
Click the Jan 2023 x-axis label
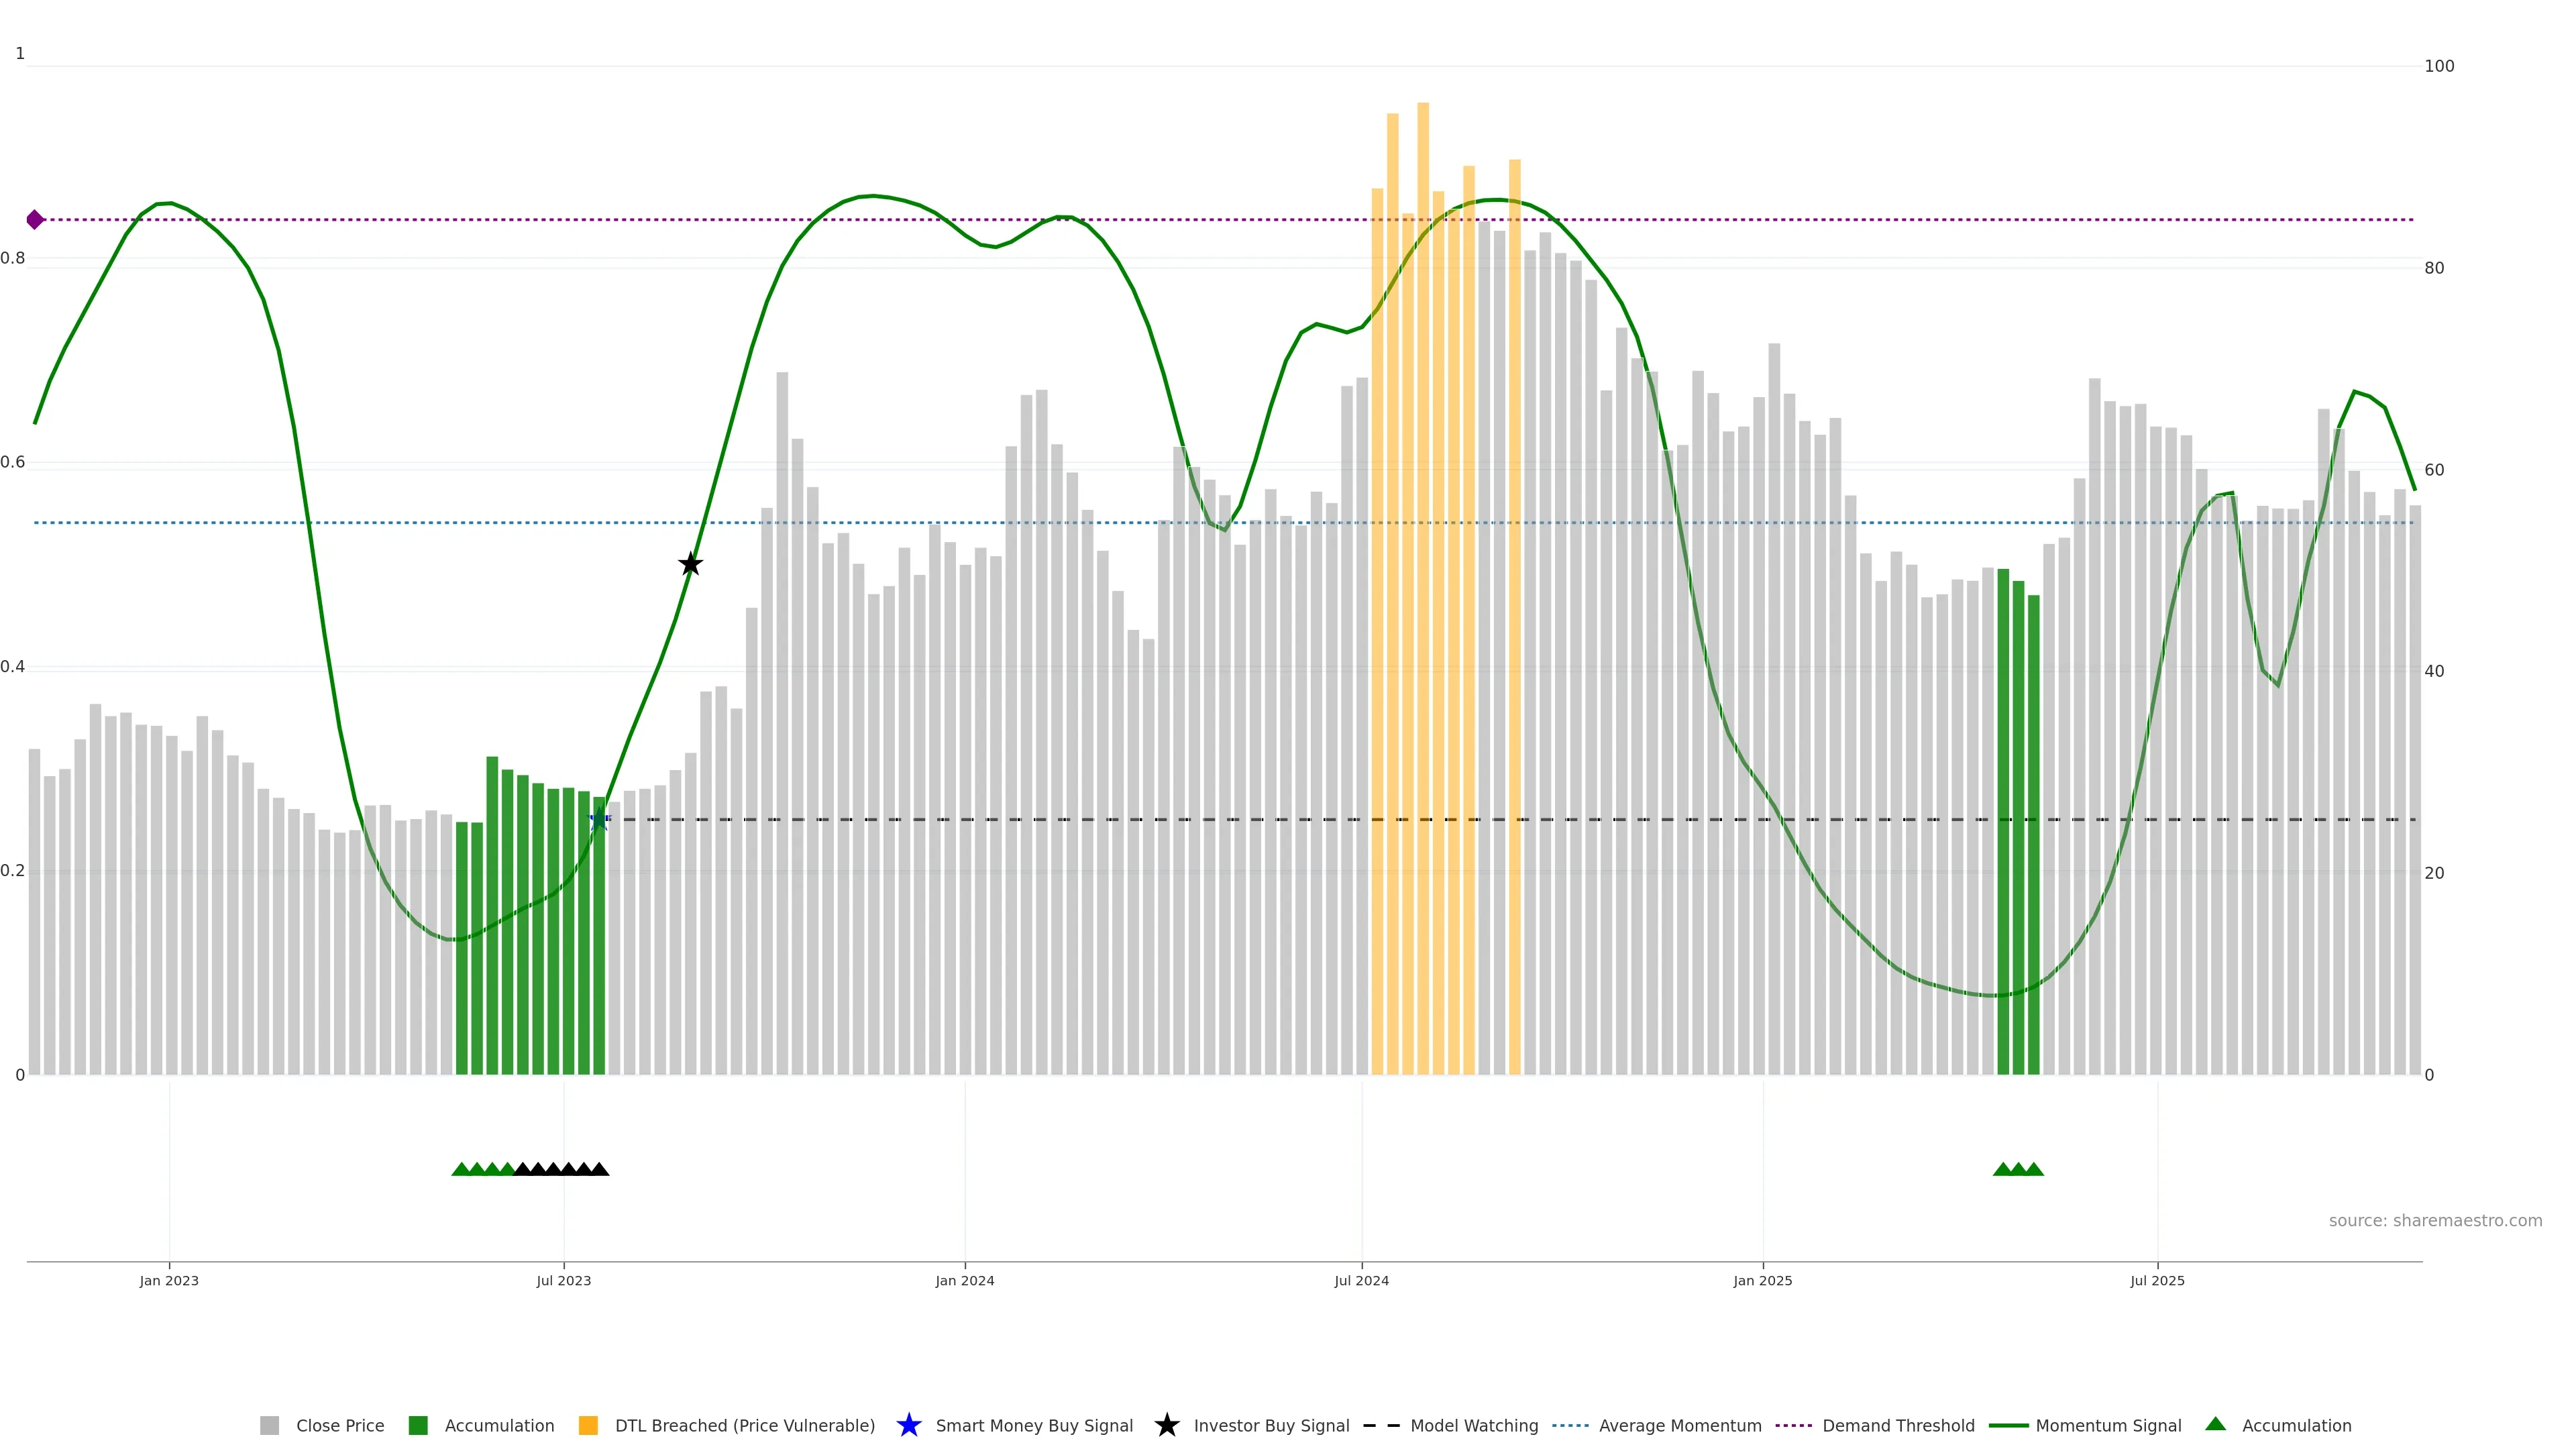[169, 1280]
